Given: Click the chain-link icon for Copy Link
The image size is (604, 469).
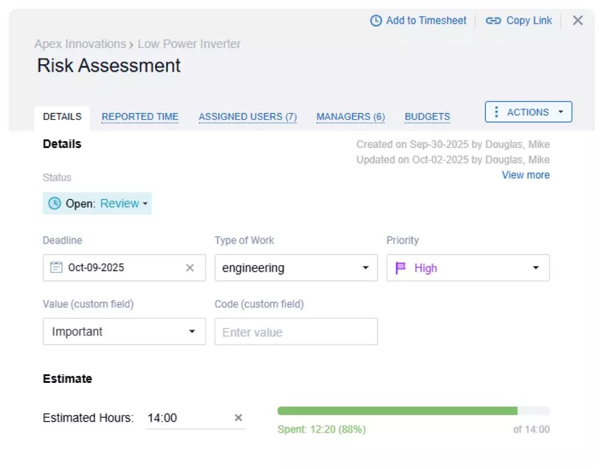Looking at the screenshot, I should click(493, 20).
